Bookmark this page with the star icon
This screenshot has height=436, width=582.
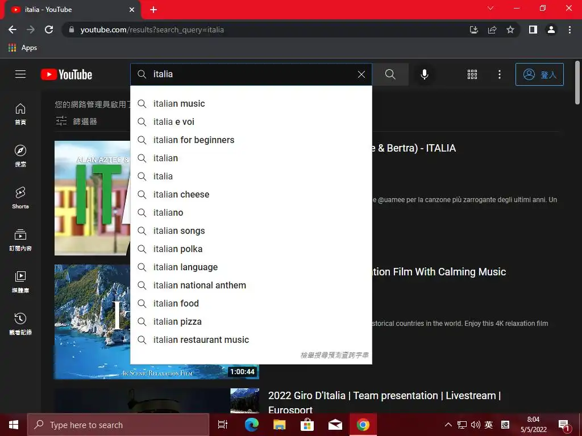pyautogui.click(x=510, y=30)
